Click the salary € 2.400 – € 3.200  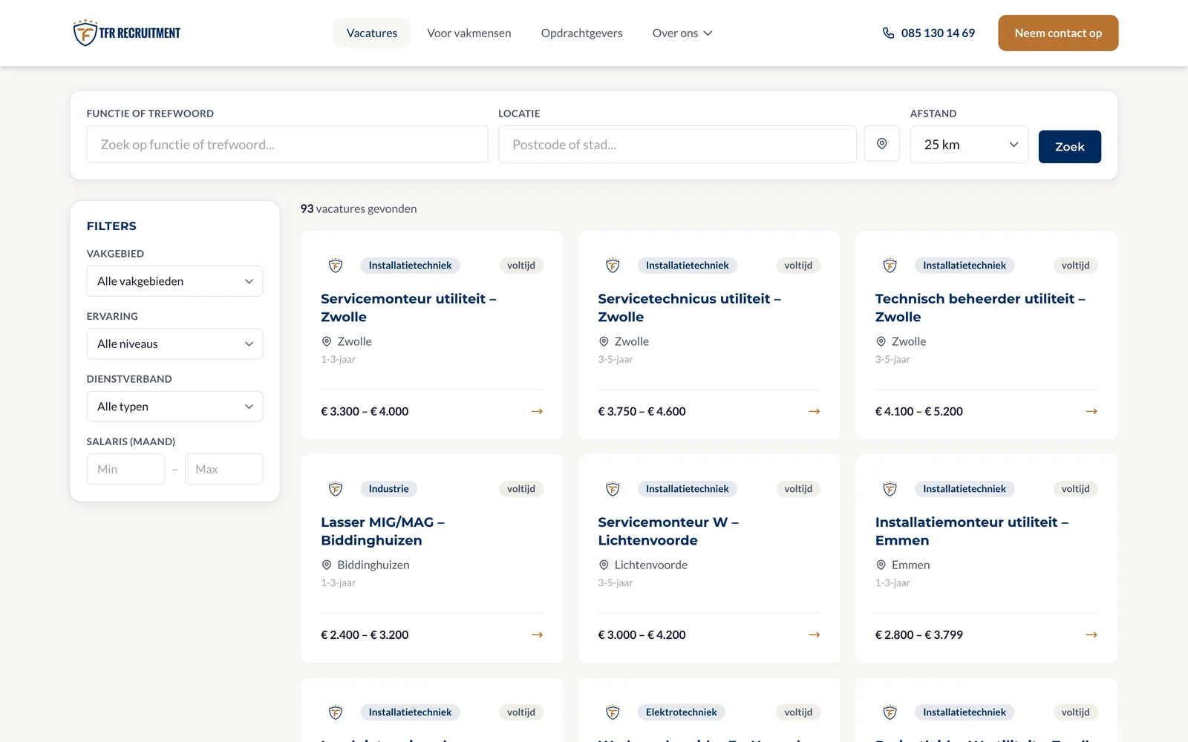click(365, 634)
